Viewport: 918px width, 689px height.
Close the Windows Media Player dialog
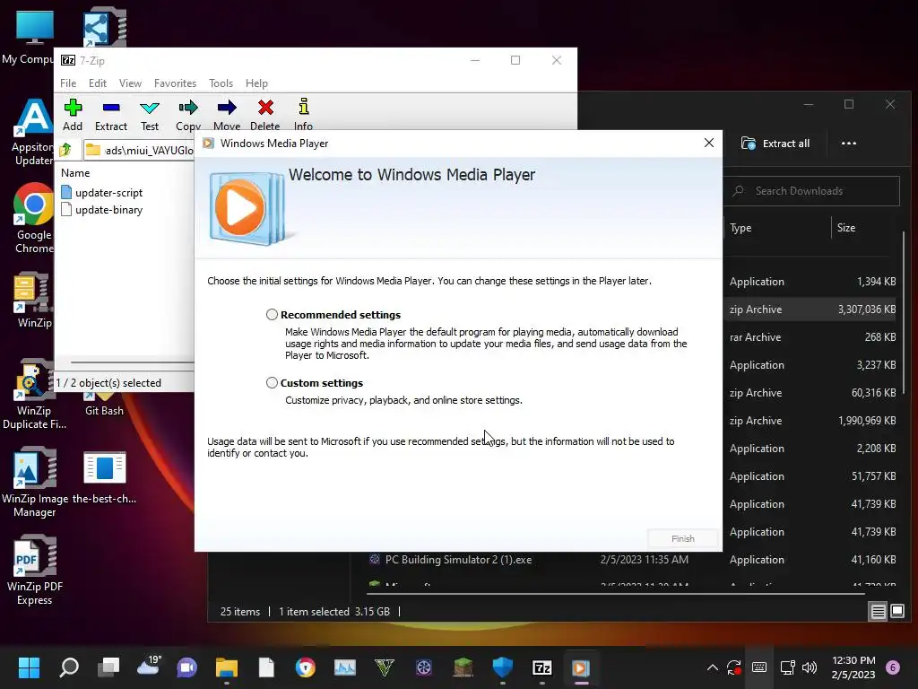pyautogui.click(x=708, y=143)
